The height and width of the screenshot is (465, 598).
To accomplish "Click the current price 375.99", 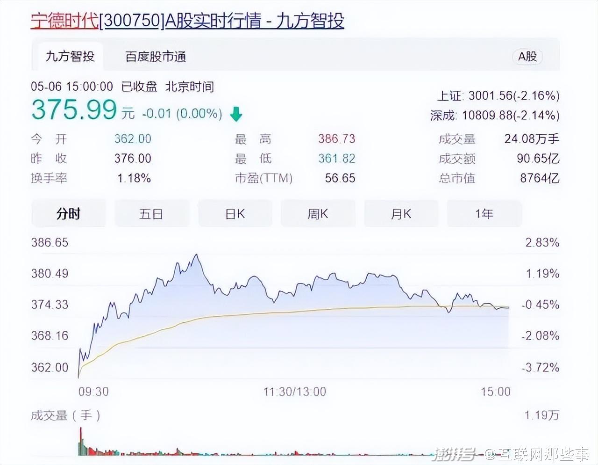I will (74, 109).
